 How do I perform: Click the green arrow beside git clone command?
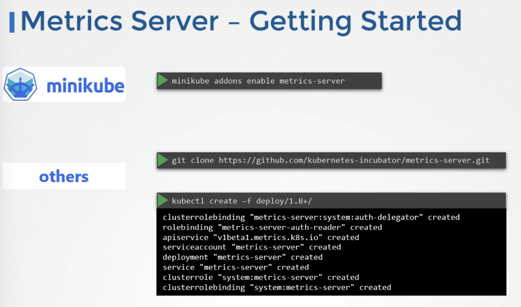[163, 160]
